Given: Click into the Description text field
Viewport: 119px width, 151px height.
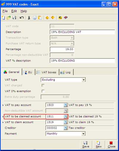Looking at the screenshot, I should point(82,32).
